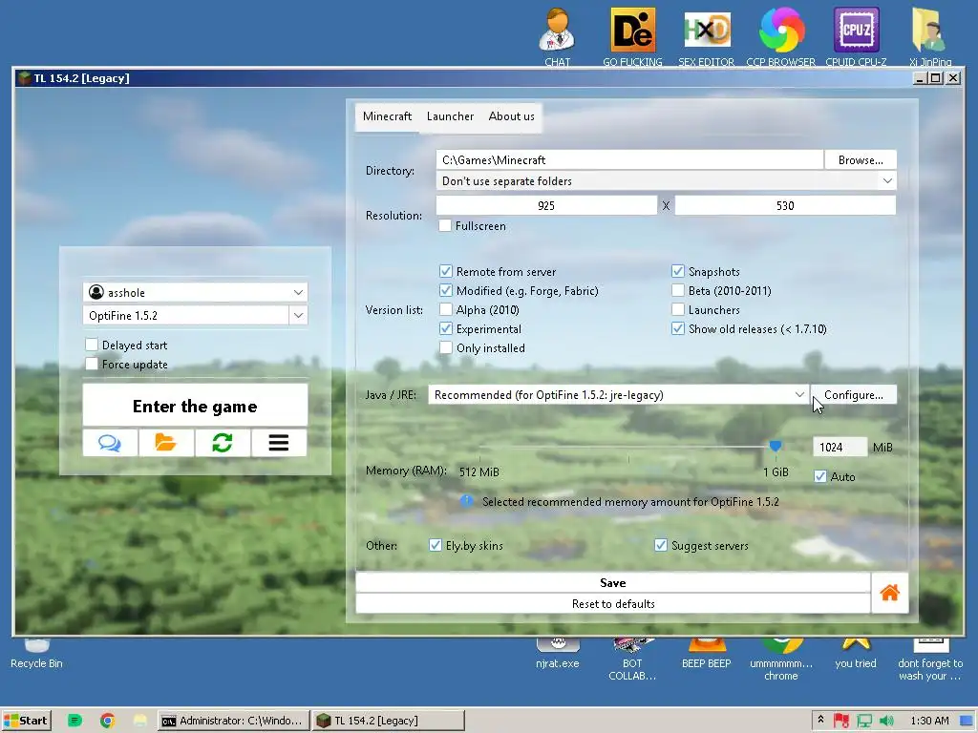This screenshot has height=733, width=978.
Task: Switch to the Minecraft tab
Action: point(388,116)
